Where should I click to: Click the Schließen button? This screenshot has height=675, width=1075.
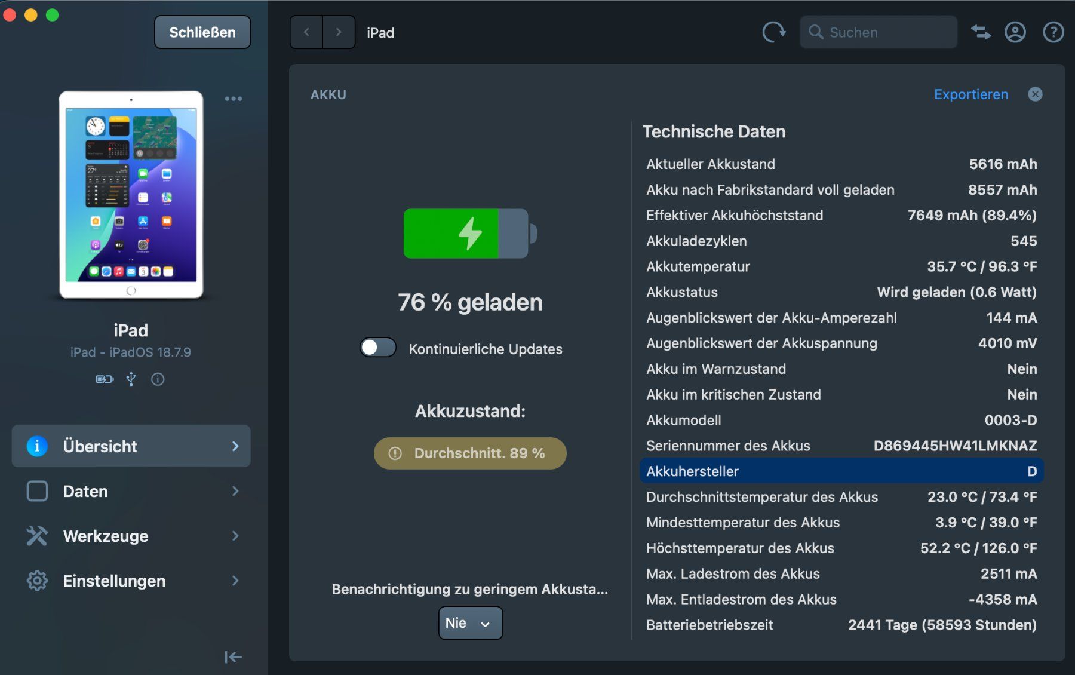[x=202, y=32]
